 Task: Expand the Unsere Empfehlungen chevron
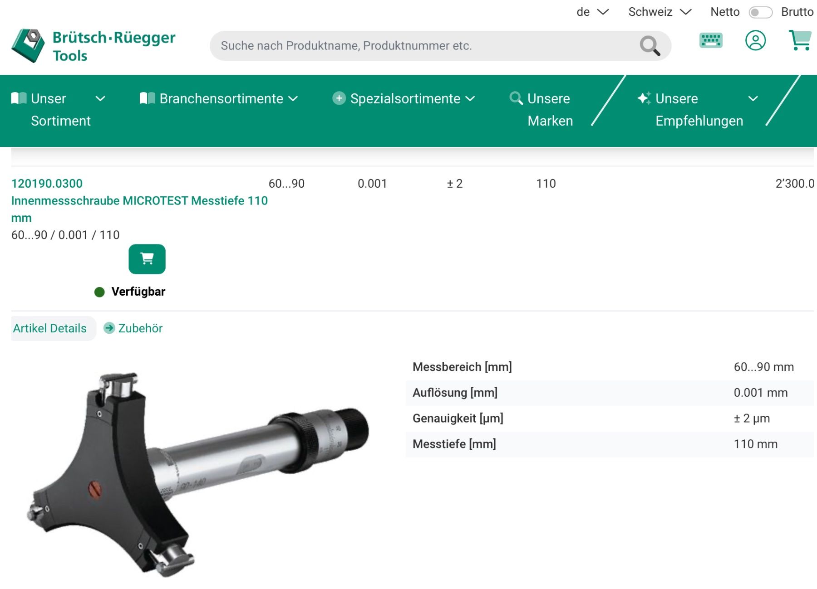coord(753,98)
